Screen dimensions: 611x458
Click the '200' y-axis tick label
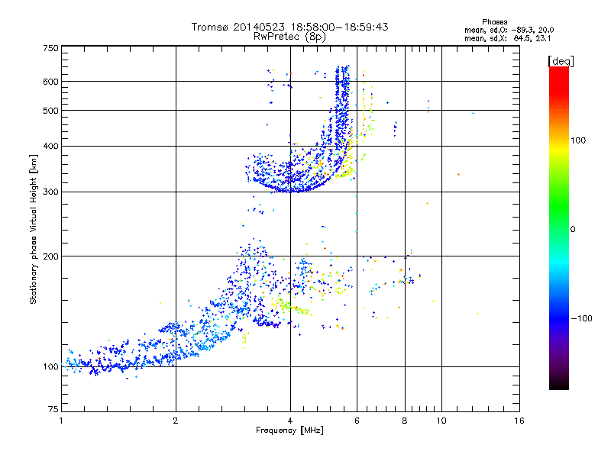click(51, 256)
